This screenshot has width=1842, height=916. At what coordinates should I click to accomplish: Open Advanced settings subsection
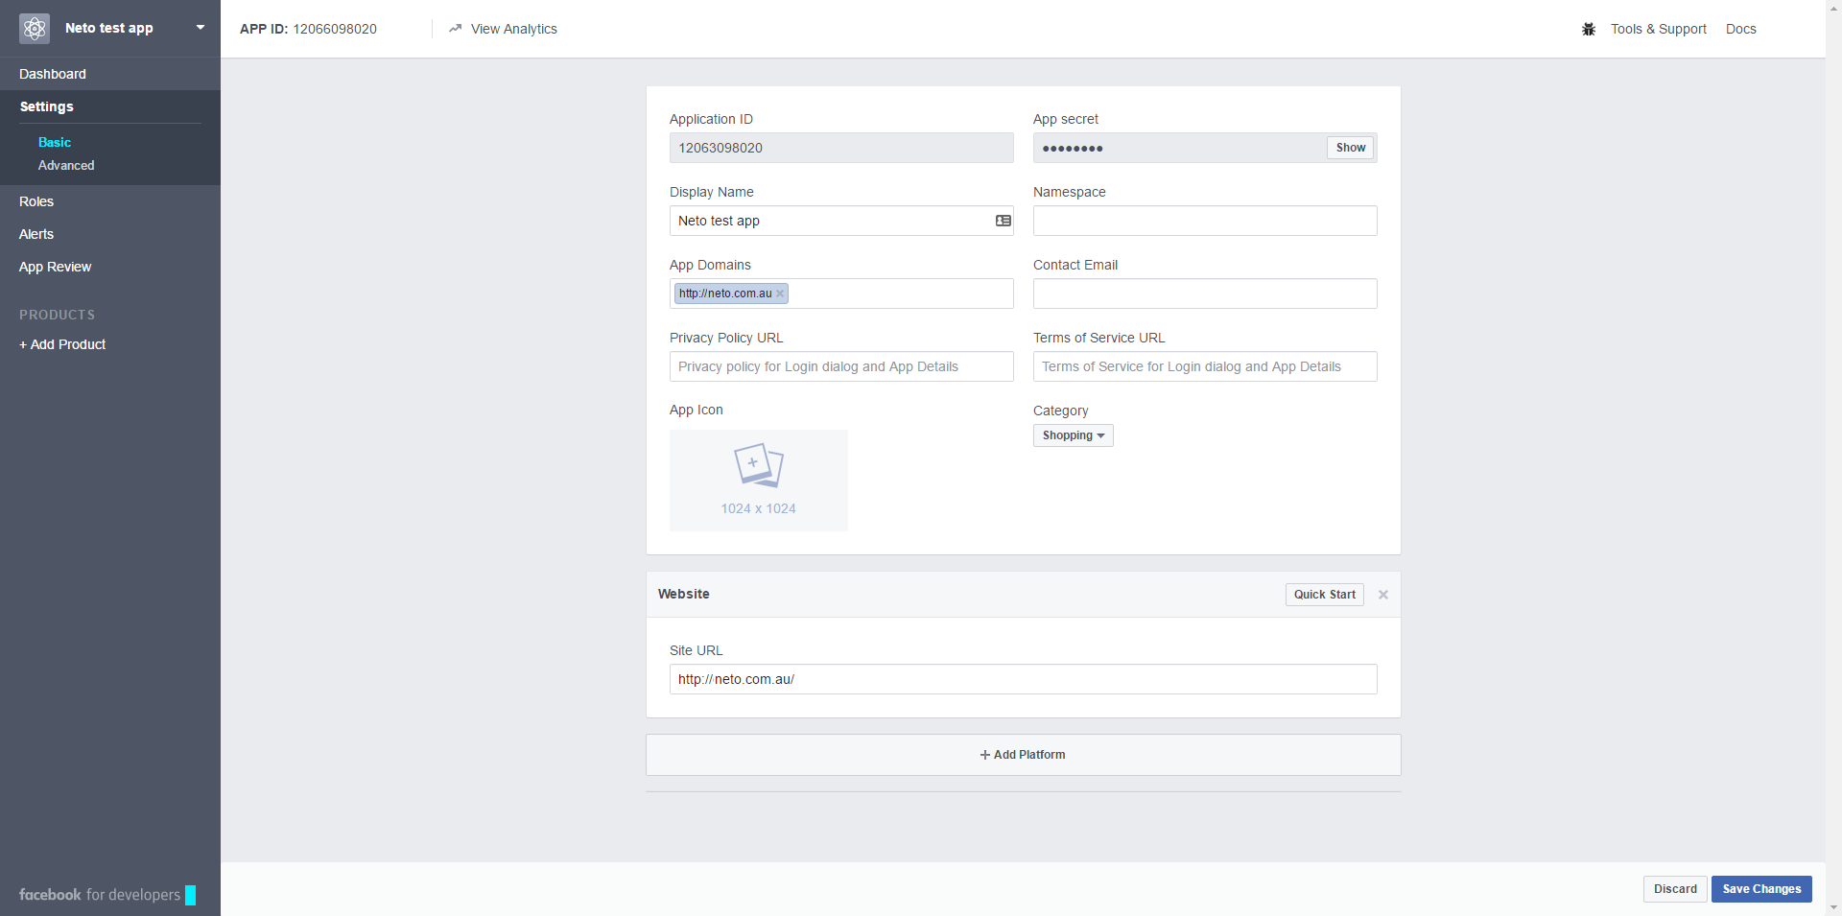(x=66, y=165)
